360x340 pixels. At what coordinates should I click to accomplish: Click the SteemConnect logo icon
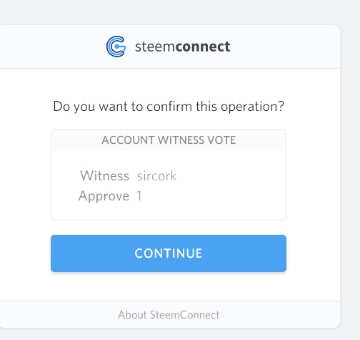(x=116, y=47)
